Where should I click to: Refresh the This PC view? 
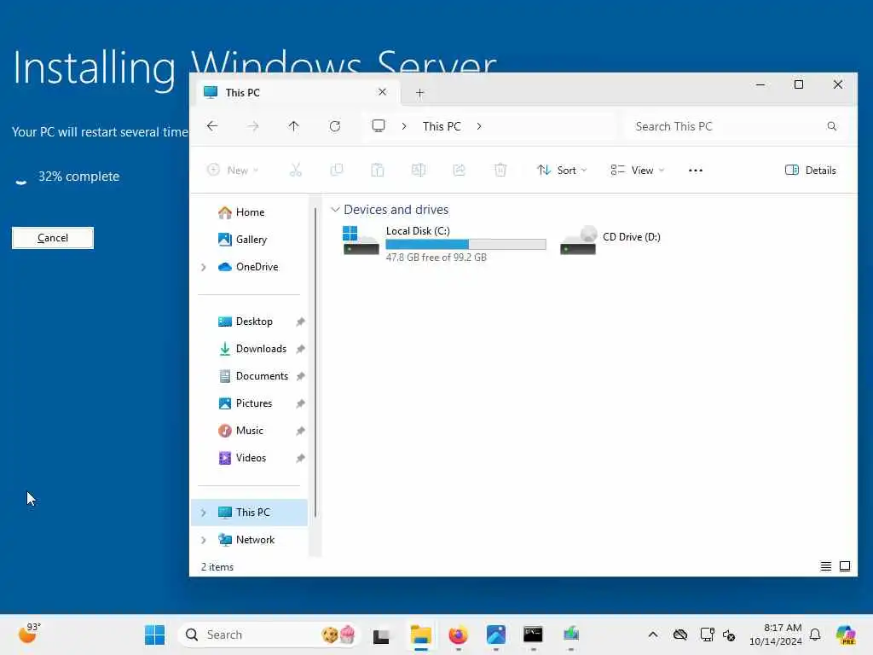point(334,126)
